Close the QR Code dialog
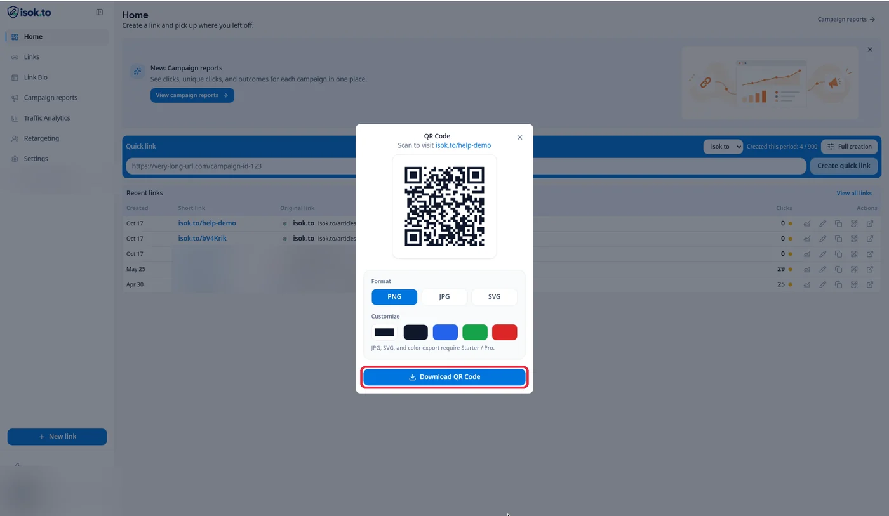 point(519,137)
